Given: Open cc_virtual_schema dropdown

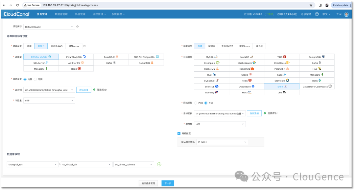Looking at the screenshot, I should 133,164.
